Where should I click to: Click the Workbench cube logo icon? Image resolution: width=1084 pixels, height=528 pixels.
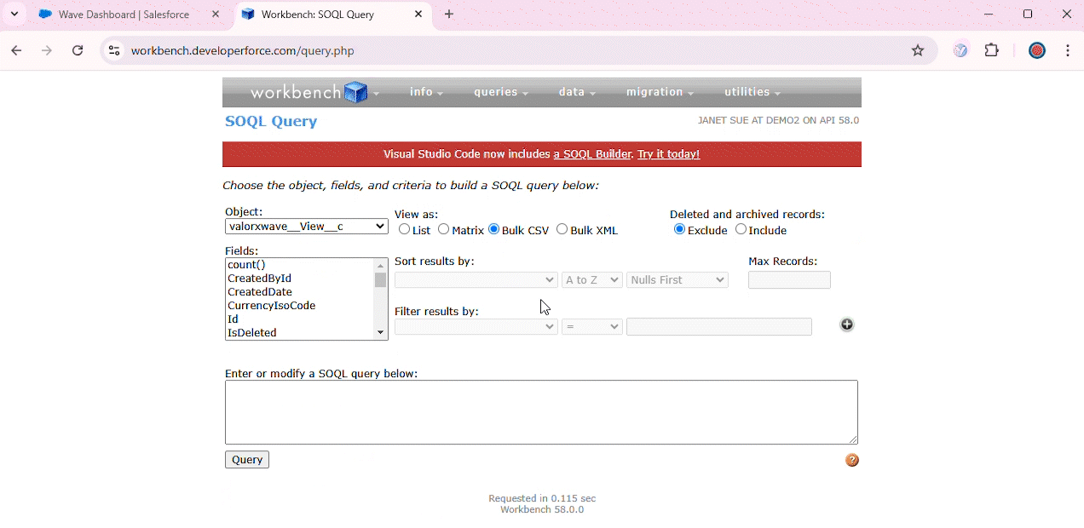(x=355, y=92)
